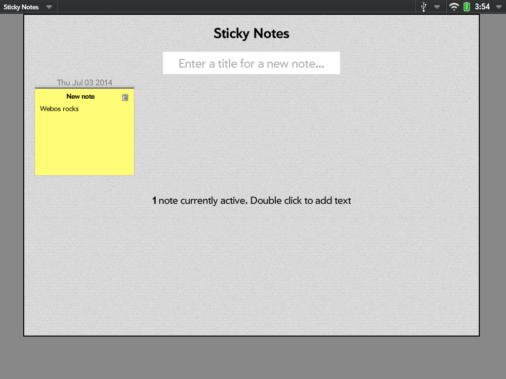Click the USB status icon
Screen dimensions: 506x379
(x=423, y=7)
